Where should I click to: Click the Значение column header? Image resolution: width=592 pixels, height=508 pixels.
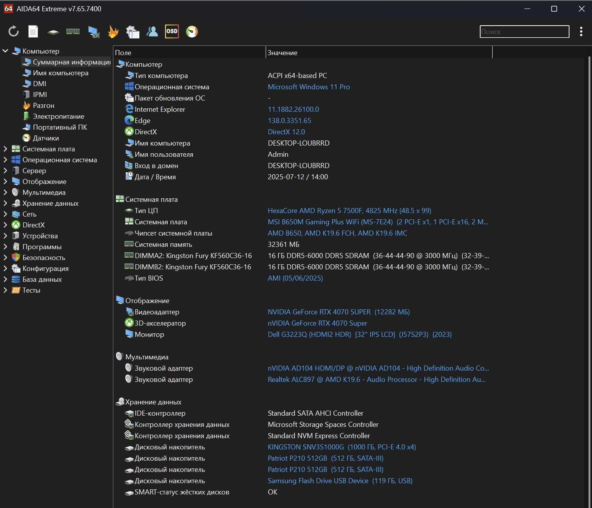(379, 53)
